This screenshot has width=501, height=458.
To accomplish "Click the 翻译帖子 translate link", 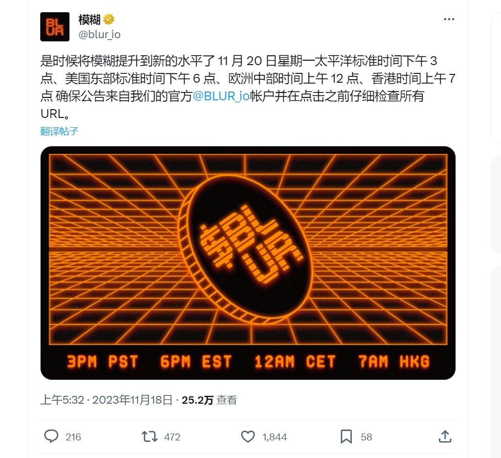I will tap(59, 131).
